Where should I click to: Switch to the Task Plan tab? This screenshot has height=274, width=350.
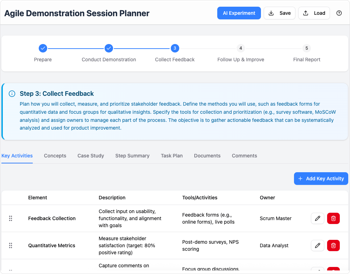click(171, 156)
